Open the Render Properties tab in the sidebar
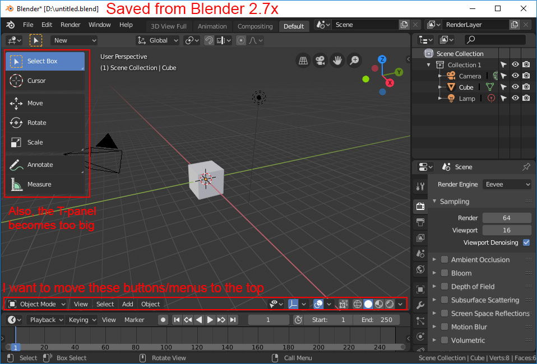537x364 pixels. (420, 206)
